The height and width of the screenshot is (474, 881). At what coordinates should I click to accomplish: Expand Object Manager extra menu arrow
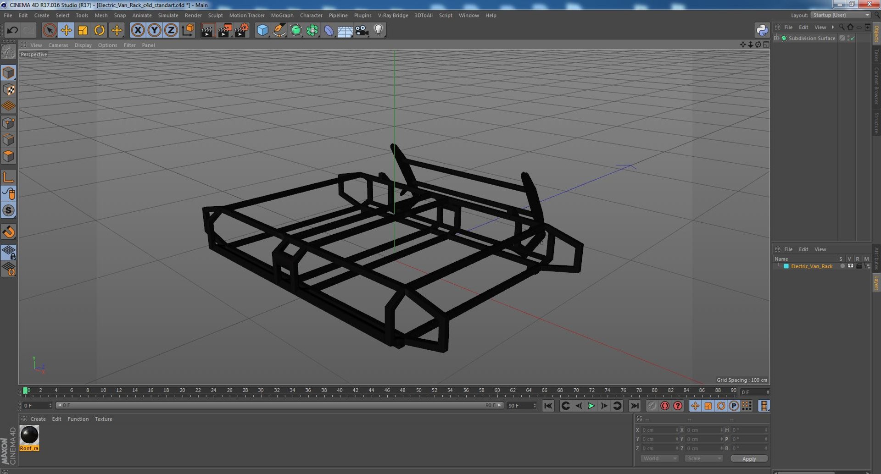833,27
